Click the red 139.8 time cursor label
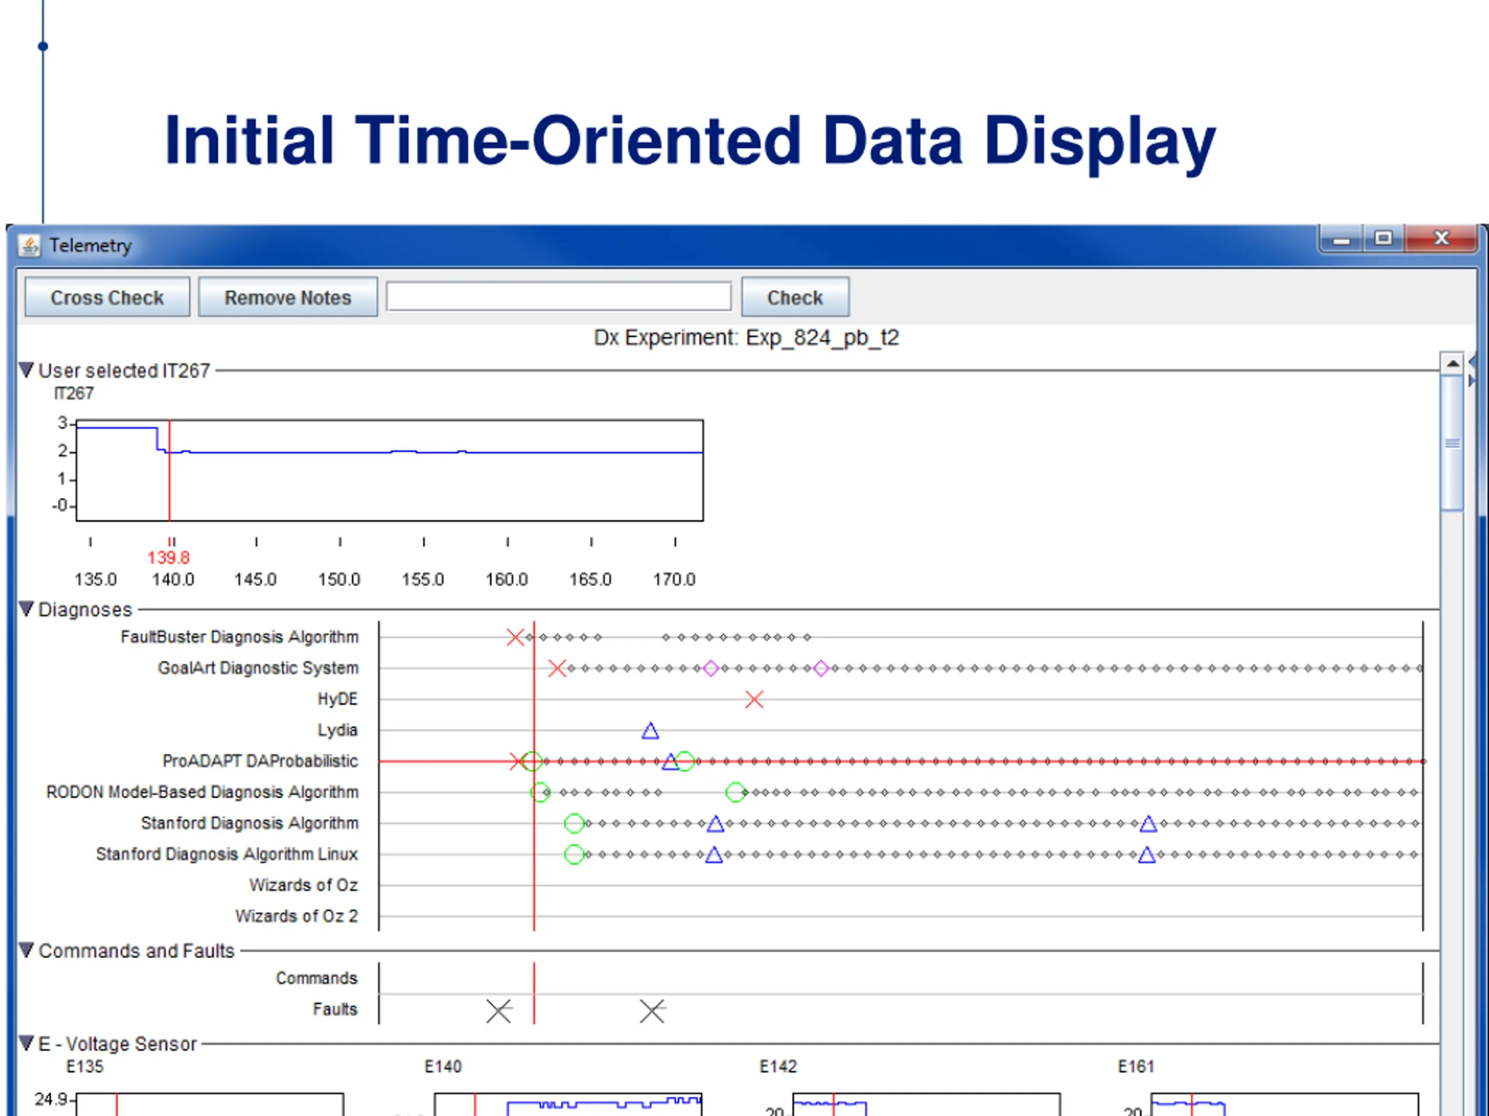The height and width of the screenshot is (1116, 1489). click(168, 557)
